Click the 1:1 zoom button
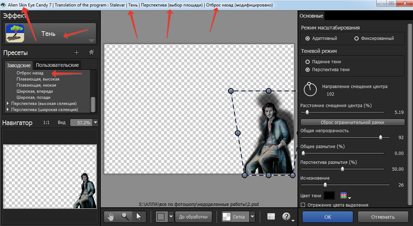 pos(46,122)
